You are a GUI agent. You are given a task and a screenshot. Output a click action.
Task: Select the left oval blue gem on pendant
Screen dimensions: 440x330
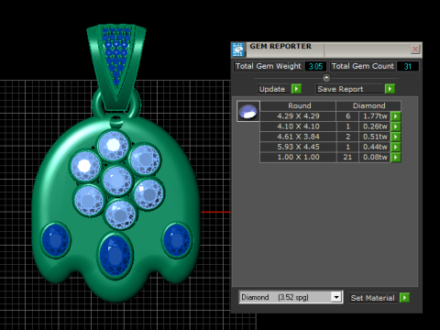point(55,241)
